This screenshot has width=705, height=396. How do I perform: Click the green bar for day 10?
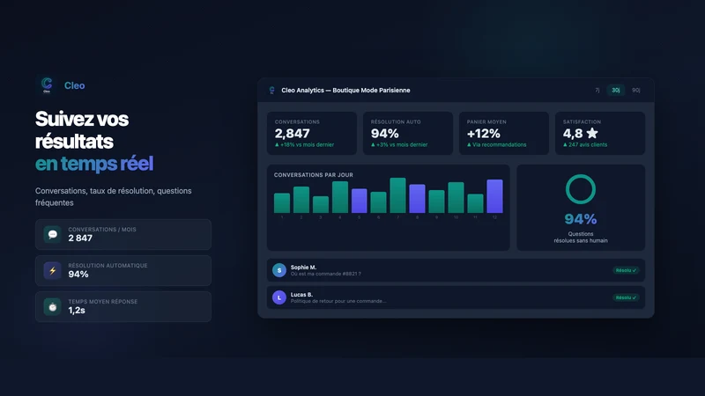pos(456,197)
